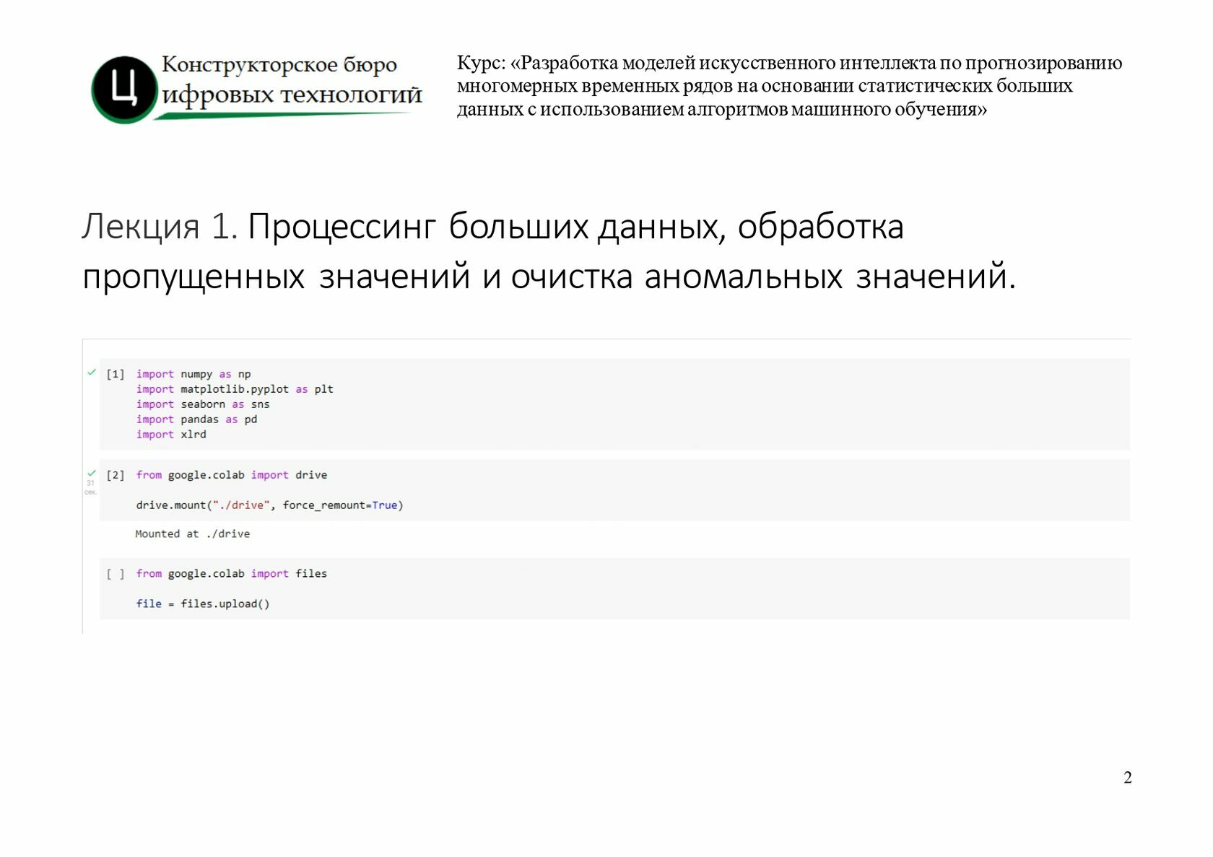This screenshot has height=857, width=1213.
Task: Click the lecture title 'Лекция 1.'
Action: pos(160,227)
